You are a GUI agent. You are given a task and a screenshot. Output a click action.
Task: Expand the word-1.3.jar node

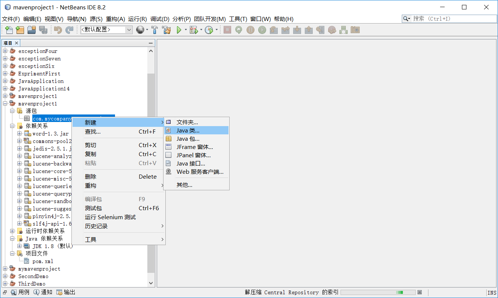(20, 134)
